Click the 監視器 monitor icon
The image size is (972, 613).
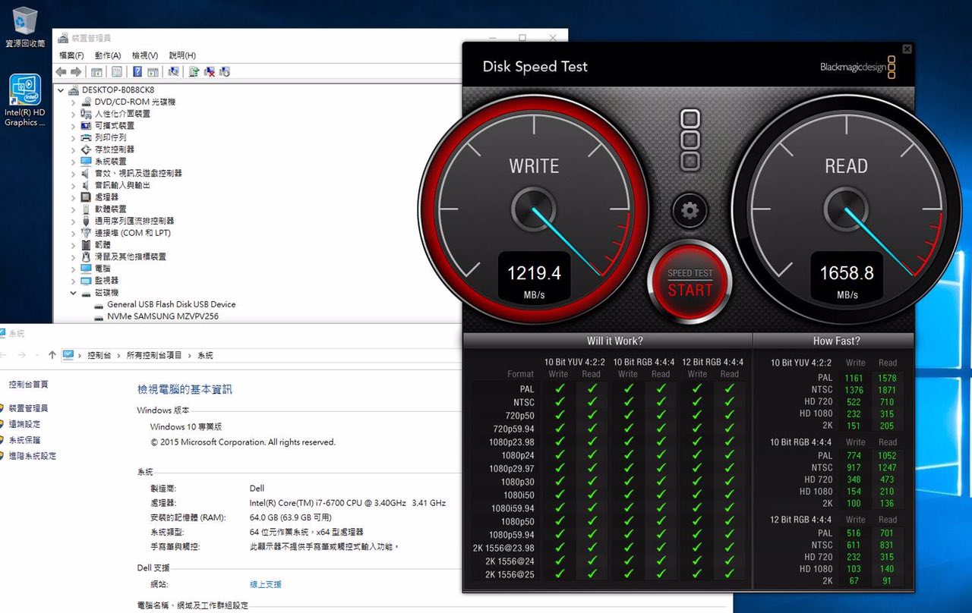[x=87, y=281]
